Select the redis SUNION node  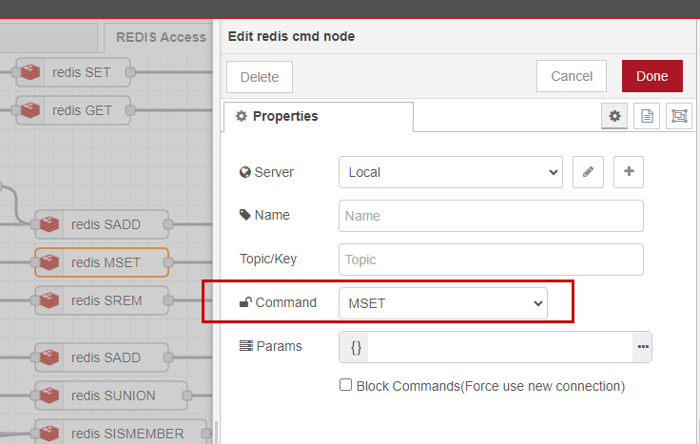click(111, 396)
